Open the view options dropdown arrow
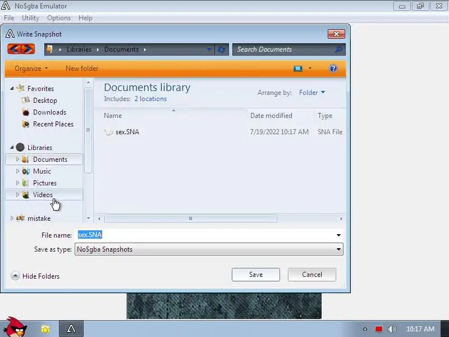 click(x=310, y=69)
